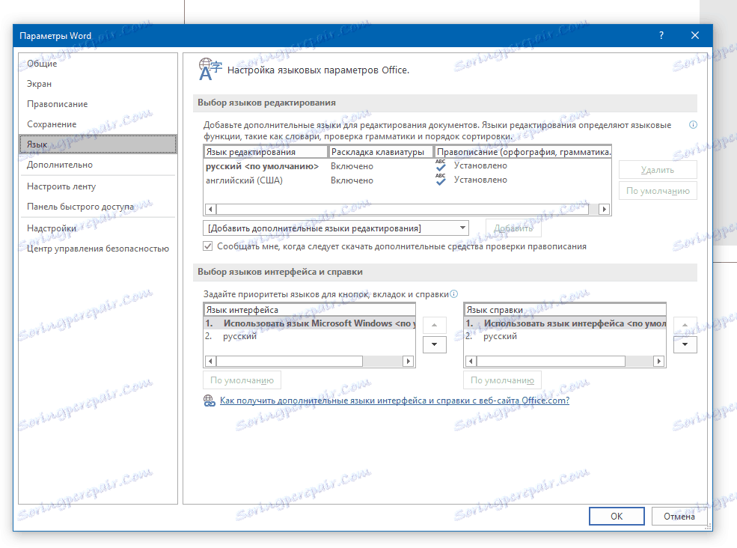Open the Надстройки category
Viewport: 737px width, 548px height.
point(98,228)
